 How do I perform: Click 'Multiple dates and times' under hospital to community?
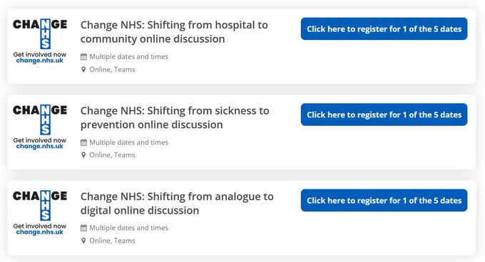point(128,56)
